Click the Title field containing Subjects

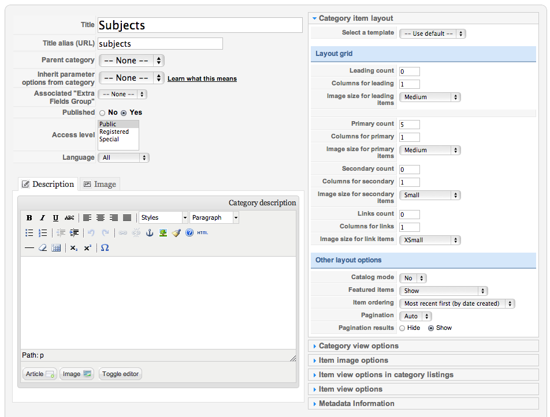[200, 25]
